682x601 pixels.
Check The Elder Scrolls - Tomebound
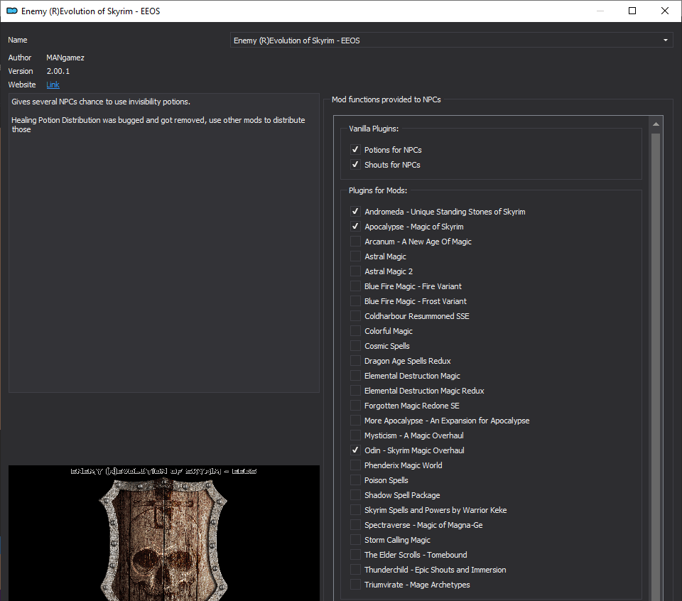(x=355, y=554)
